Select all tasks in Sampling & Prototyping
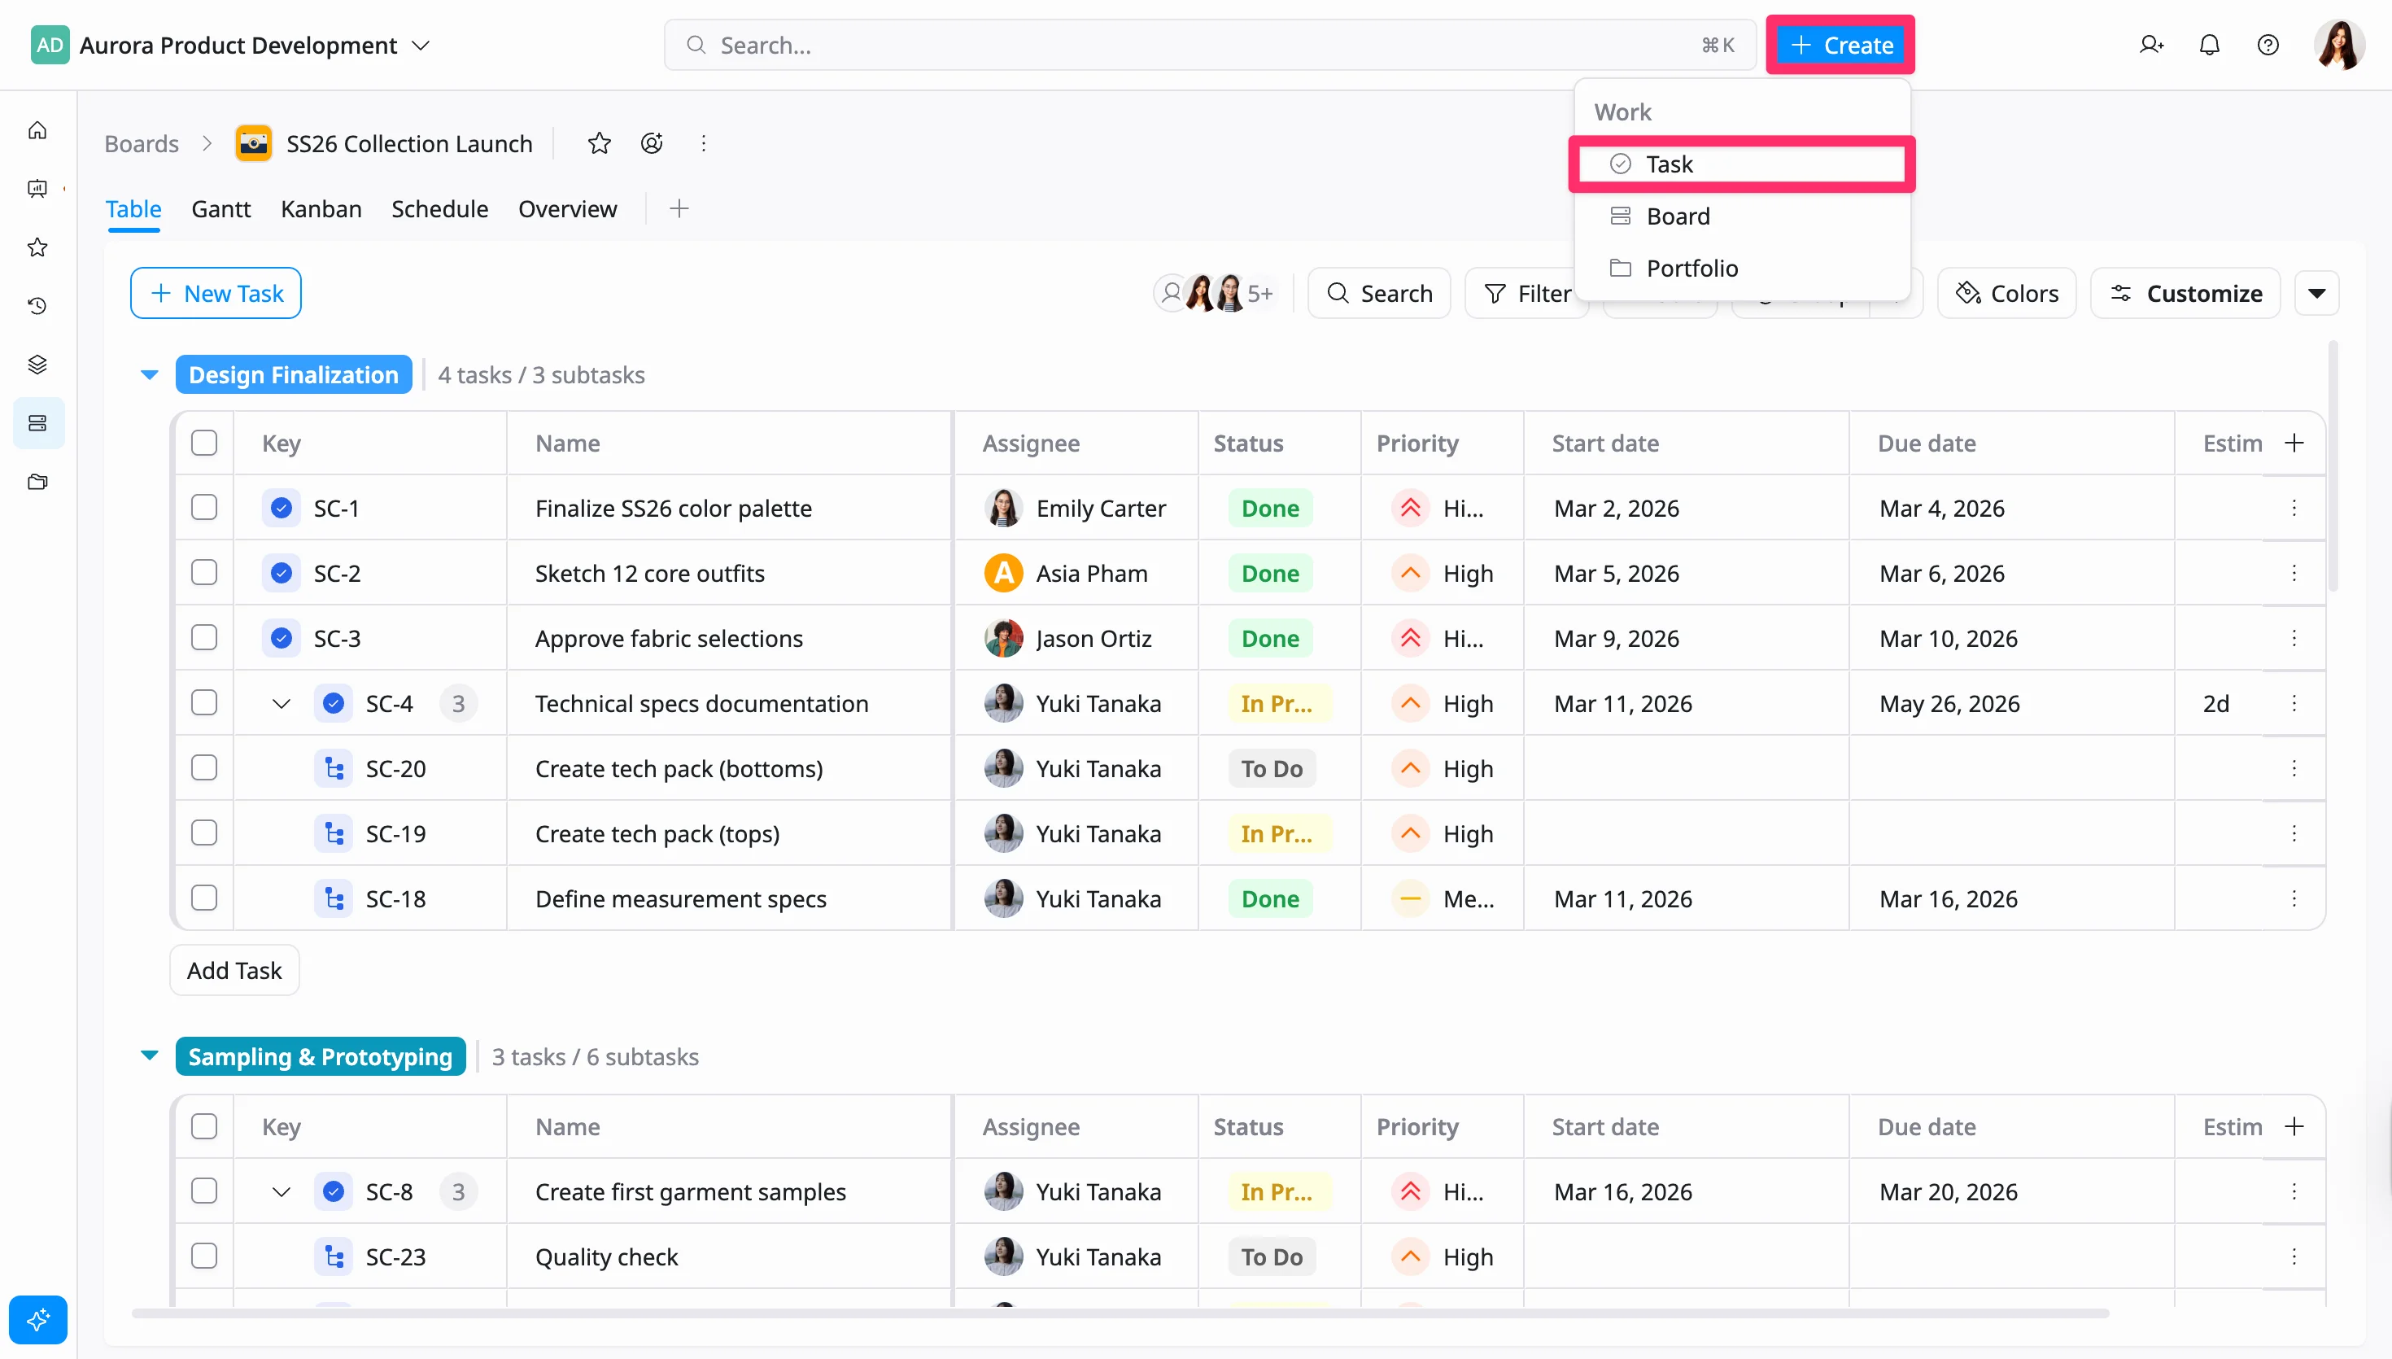Screen dimensions: 2392x1359 pos(204,1125)
